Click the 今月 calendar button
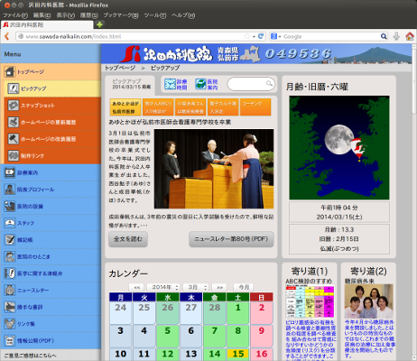 244,287
